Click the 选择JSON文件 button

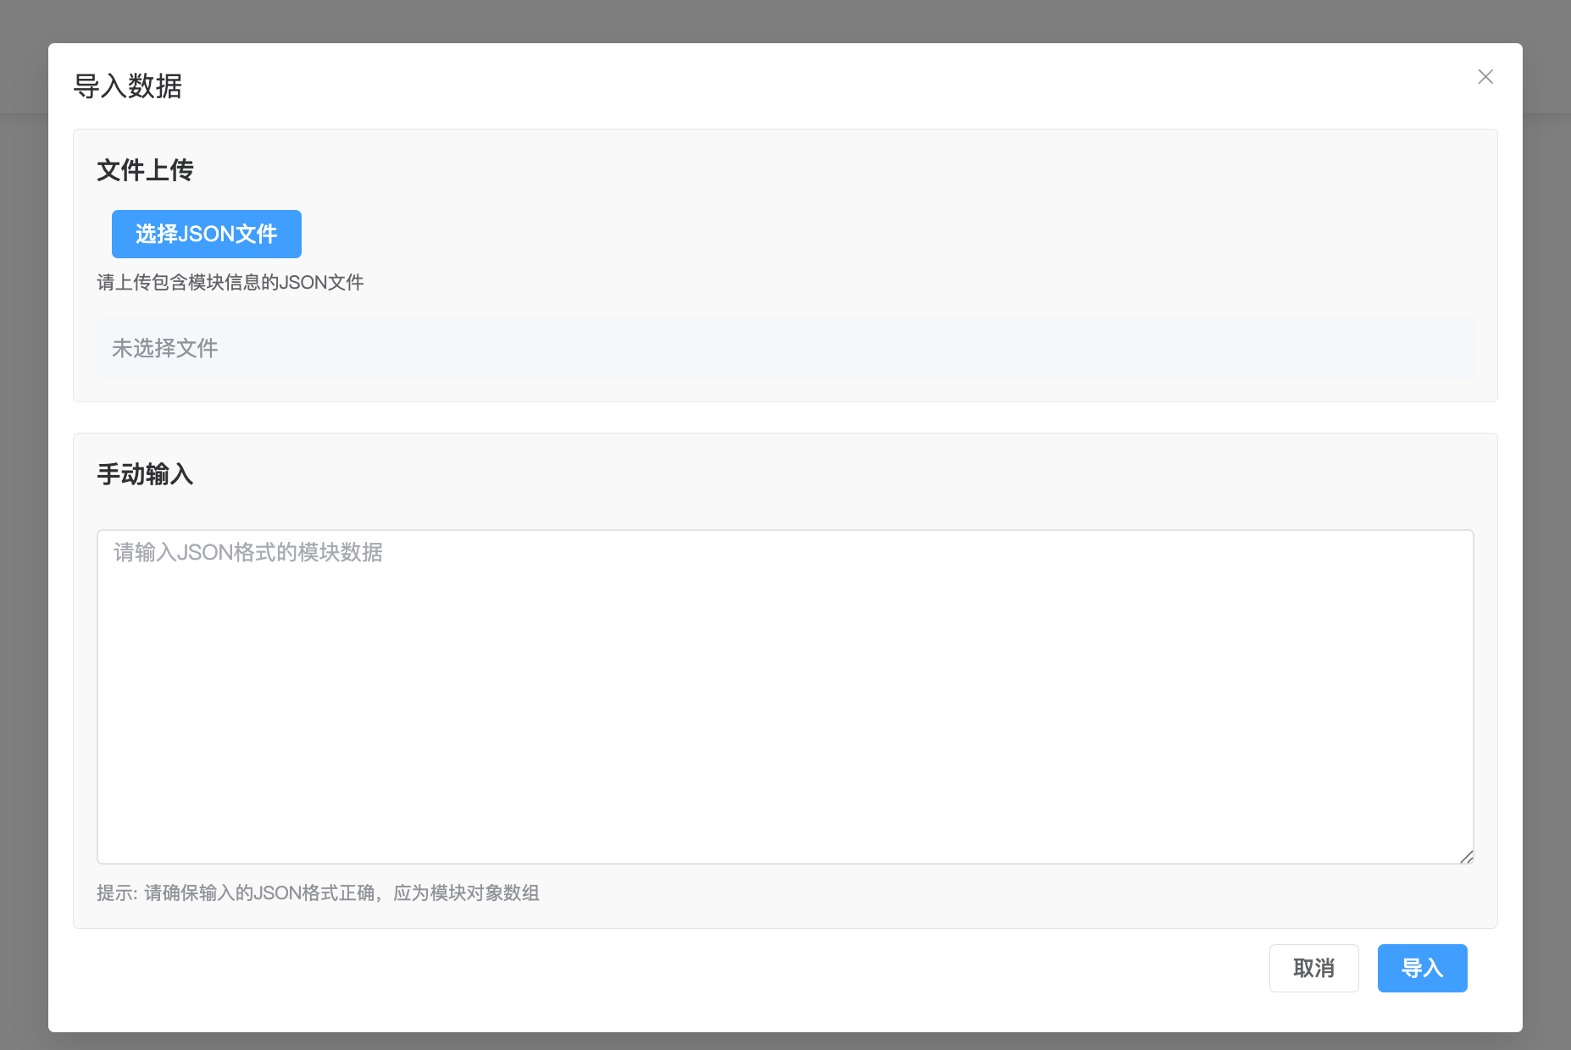click(206, 234)
